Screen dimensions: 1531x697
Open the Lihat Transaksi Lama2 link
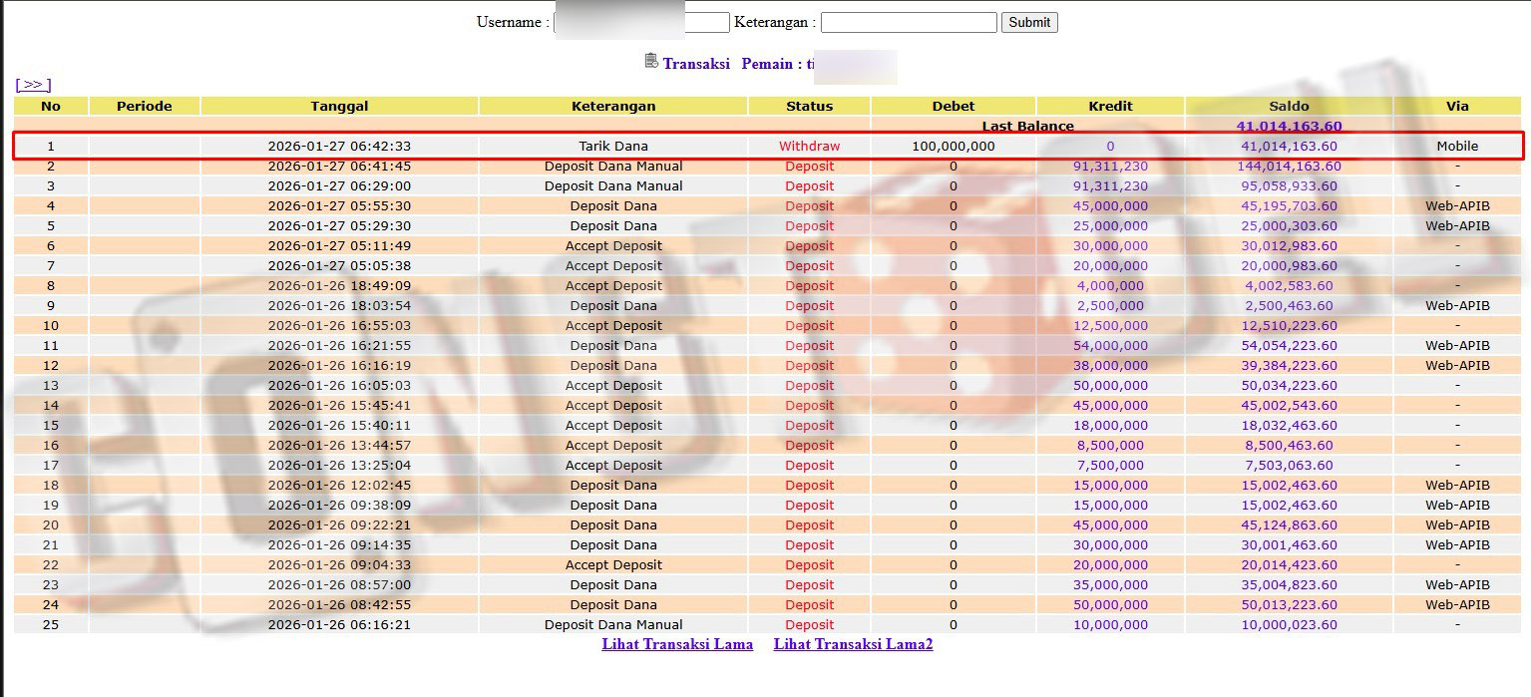(853, 644)
